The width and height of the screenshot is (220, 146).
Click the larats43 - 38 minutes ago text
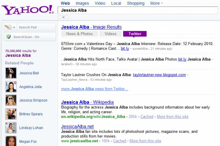[x=79, y=64]
